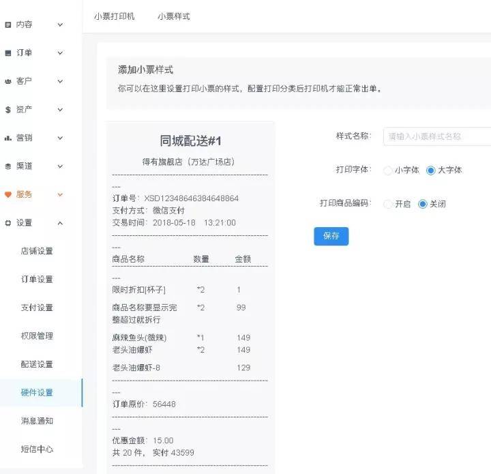491x474 pixels.
Task: Click the blue 保存 button
Action: point(331,236)
